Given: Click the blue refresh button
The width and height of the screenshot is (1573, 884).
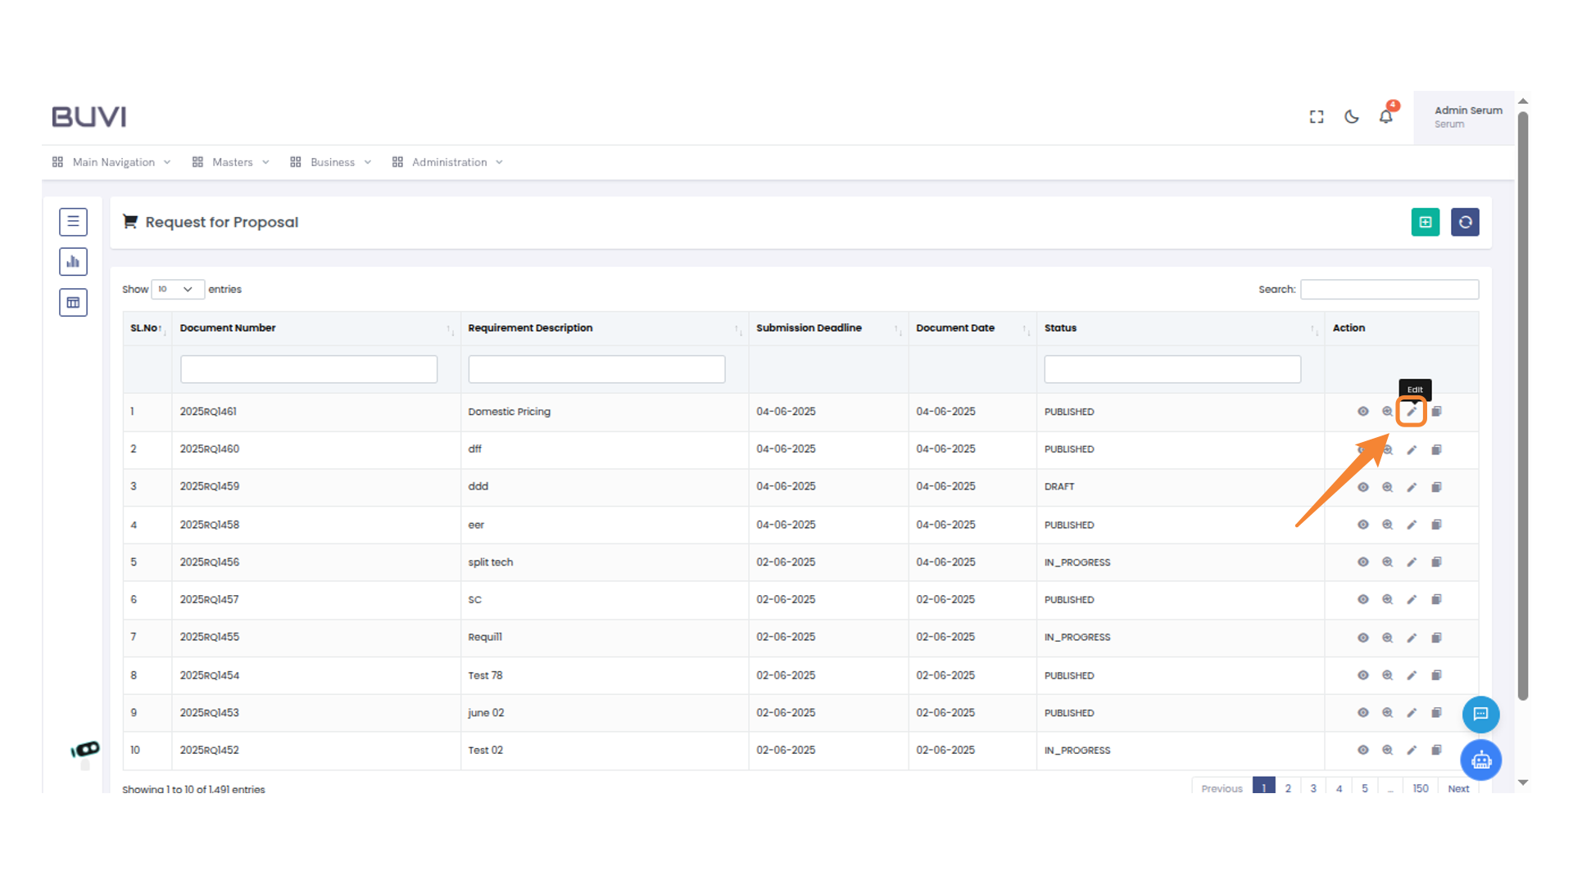Looking at the screenshot, I should 1465,222.
